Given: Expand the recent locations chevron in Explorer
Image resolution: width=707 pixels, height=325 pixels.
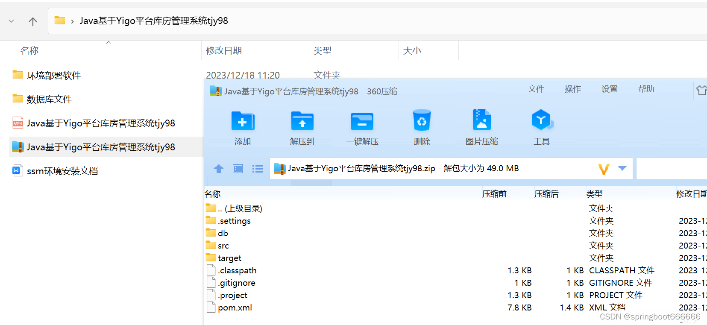Looking at the screenshot, I should 12,21.
